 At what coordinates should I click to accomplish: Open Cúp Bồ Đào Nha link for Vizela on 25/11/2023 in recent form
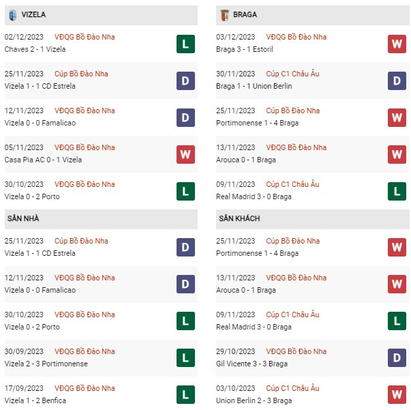[x=81, y=74]
